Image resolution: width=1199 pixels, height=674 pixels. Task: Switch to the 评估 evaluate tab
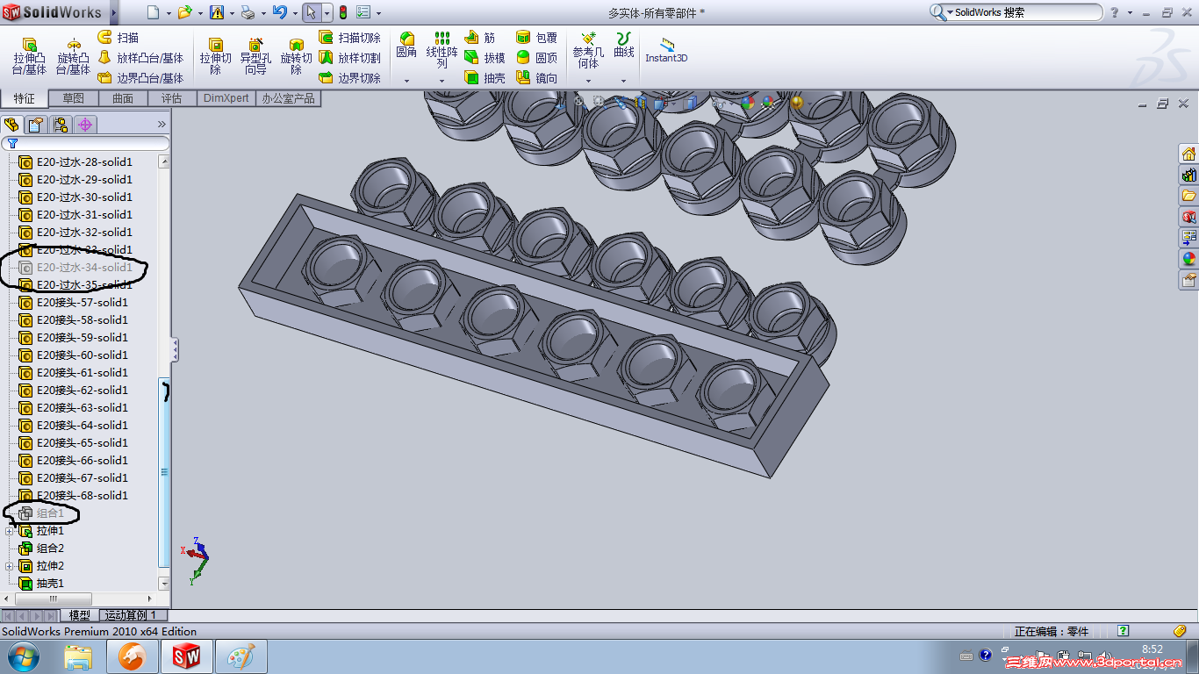[172, 98]
